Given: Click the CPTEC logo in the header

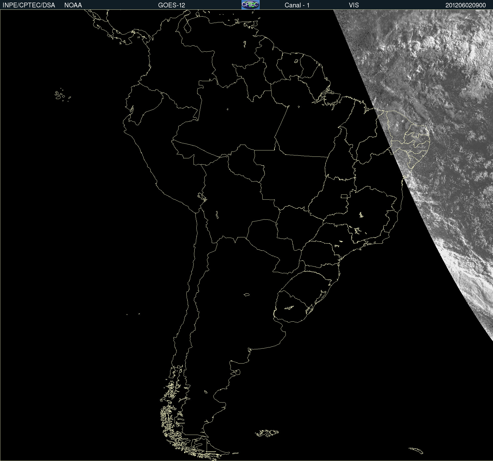Looking at the screenshot, I should tap(250, 5).
